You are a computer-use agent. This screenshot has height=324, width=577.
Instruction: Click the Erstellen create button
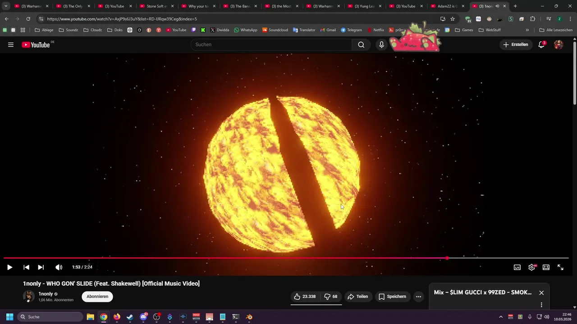point(515,45)
